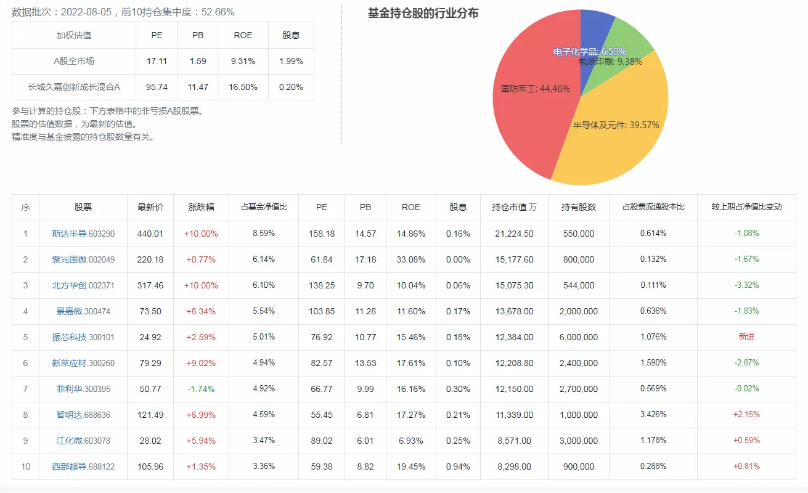Open the 北方华创 002371 stock link
Image resolution: width=808 pixels, height=493 pixels.
point(83,285)
